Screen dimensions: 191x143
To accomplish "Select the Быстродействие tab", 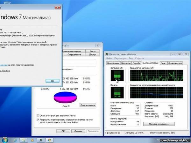I will pyautogui.click(x=151, y=63).
